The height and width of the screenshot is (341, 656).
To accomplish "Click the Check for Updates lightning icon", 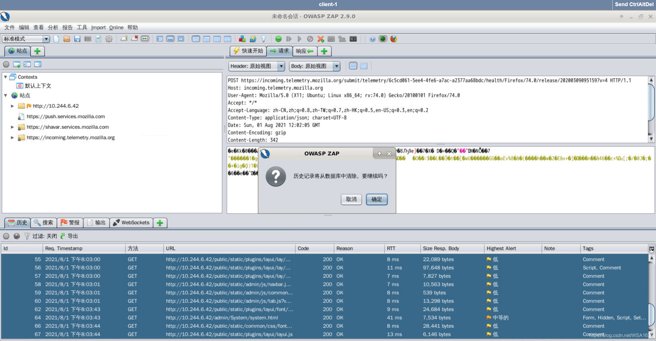I will (253, 39).
